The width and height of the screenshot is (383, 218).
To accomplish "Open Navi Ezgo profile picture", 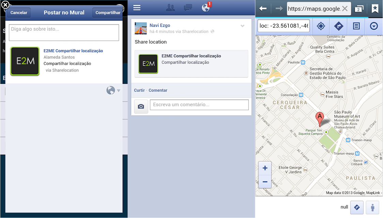I will 141,28.
